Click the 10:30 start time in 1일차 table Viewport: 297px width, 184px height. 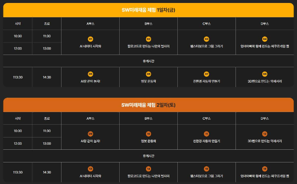click(18, 36)
